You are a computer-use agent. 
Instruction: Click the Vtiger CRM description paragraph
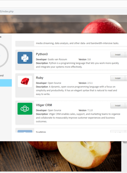click(x=78, y=118)
